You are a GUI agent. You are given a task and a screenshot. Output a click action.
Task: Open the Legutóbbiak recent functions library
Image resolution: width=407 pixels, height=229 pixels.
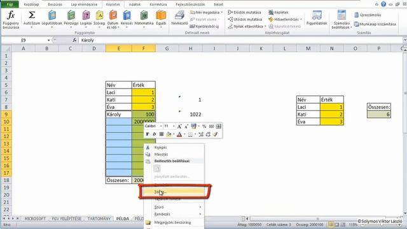pyautogui.click(x=52, y=18)
